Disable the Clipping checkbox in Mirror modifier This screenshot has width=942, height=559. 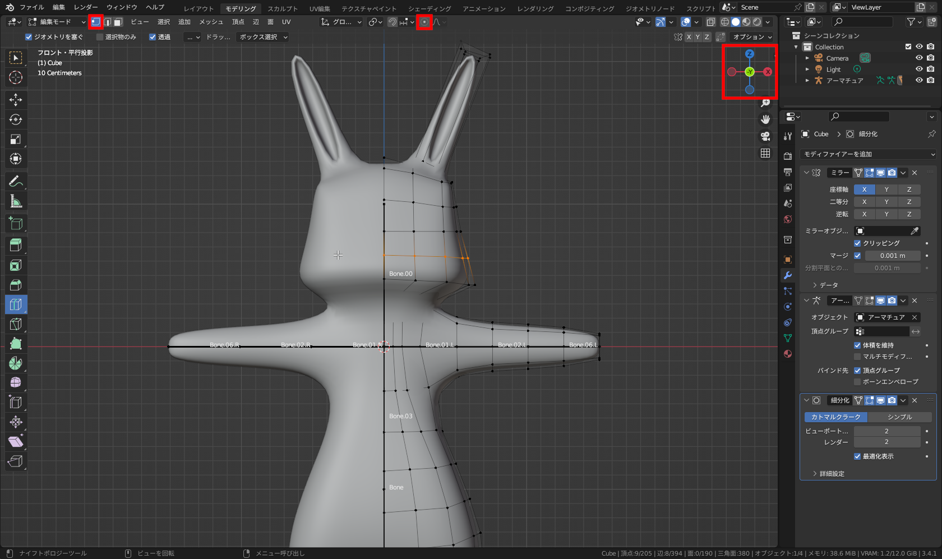(857, 243)
